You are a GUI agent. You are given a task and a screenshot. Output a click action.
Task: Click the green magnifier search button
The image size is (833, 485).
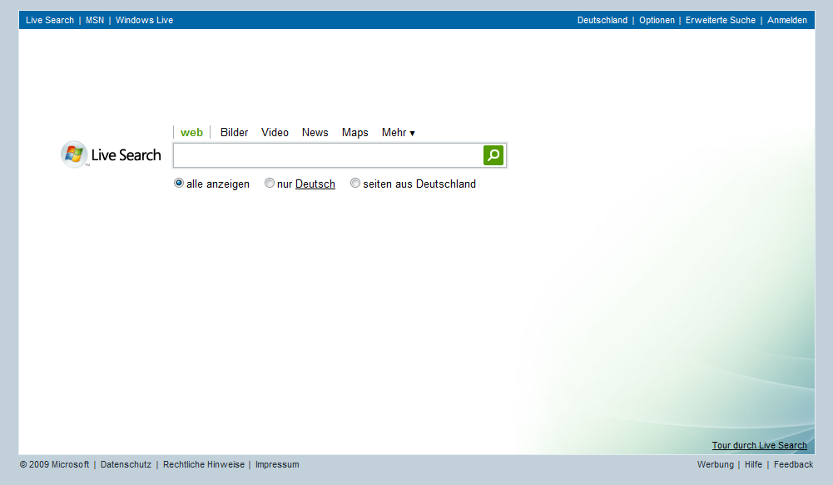coord(493,155)
